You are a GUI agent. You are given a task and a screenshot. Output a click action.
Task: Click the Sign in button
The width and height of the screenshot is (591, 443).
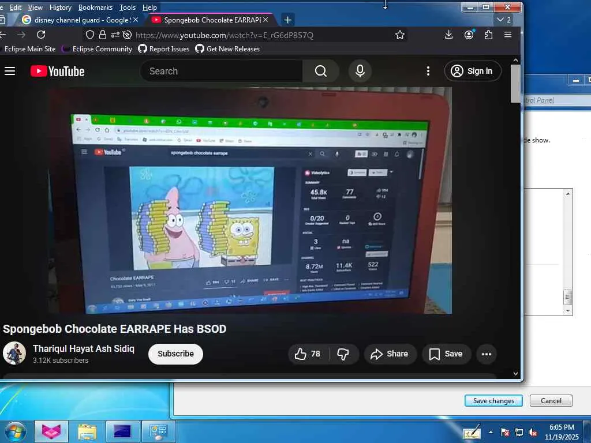473,71
